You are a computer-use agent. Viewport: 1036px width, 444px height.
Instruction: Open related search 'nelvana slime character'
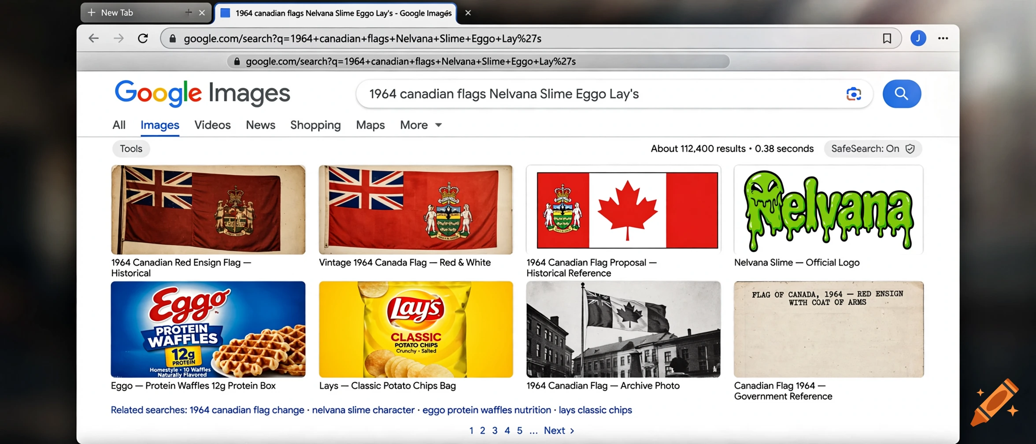(363, 410)
